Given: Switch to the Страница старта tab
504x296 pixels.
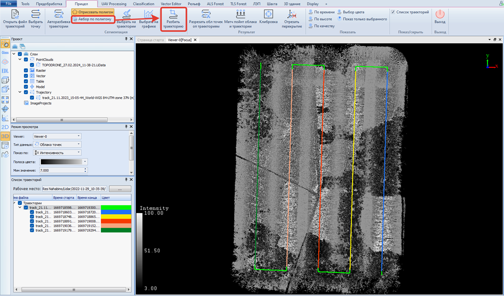Looking at the screenshot, I should pos(151,40).
